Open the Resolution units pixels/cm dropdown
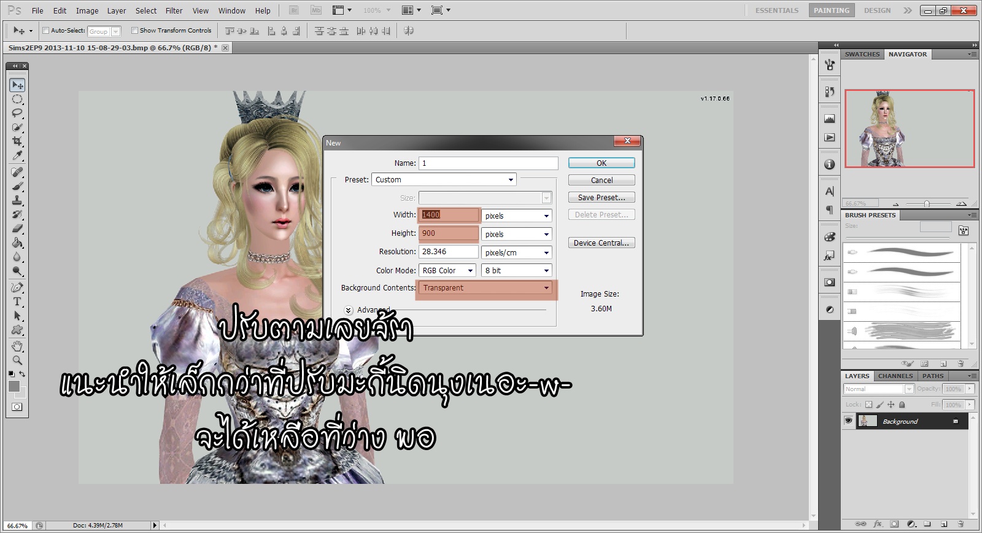The width and height of the screenshot is (982, 533). tap(517, 252)
